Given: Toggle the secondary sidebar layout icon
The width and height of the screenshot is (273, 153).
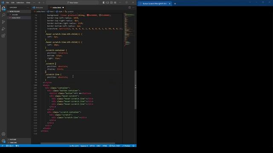Looking at the screenshot, I should pos(111,3).
